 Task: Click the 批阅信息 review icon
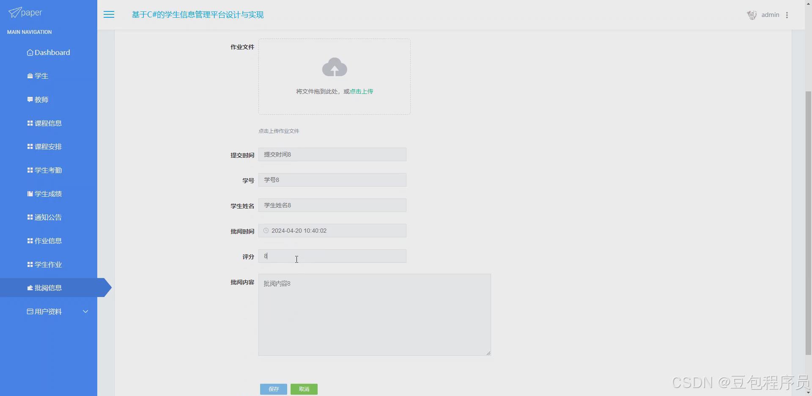pyautogui.click(x=29, y=288)
